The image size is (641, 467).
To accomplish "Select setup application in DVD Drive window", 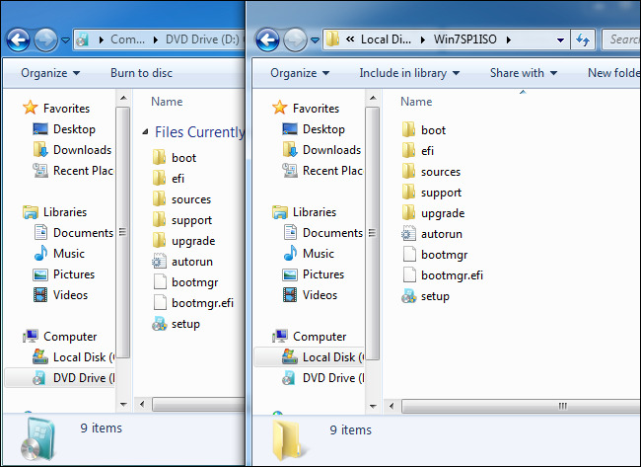I will 177,324.
